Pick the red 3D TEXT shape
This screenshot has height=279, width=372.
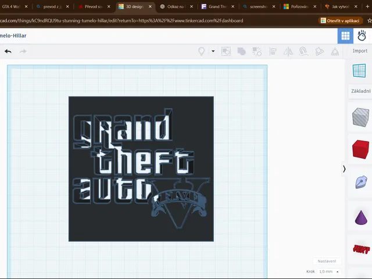[x=361, y=249]
